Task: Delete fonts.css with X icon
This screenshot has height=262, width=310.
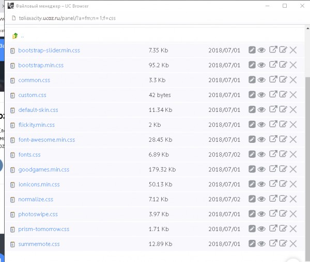Action: 293,154
